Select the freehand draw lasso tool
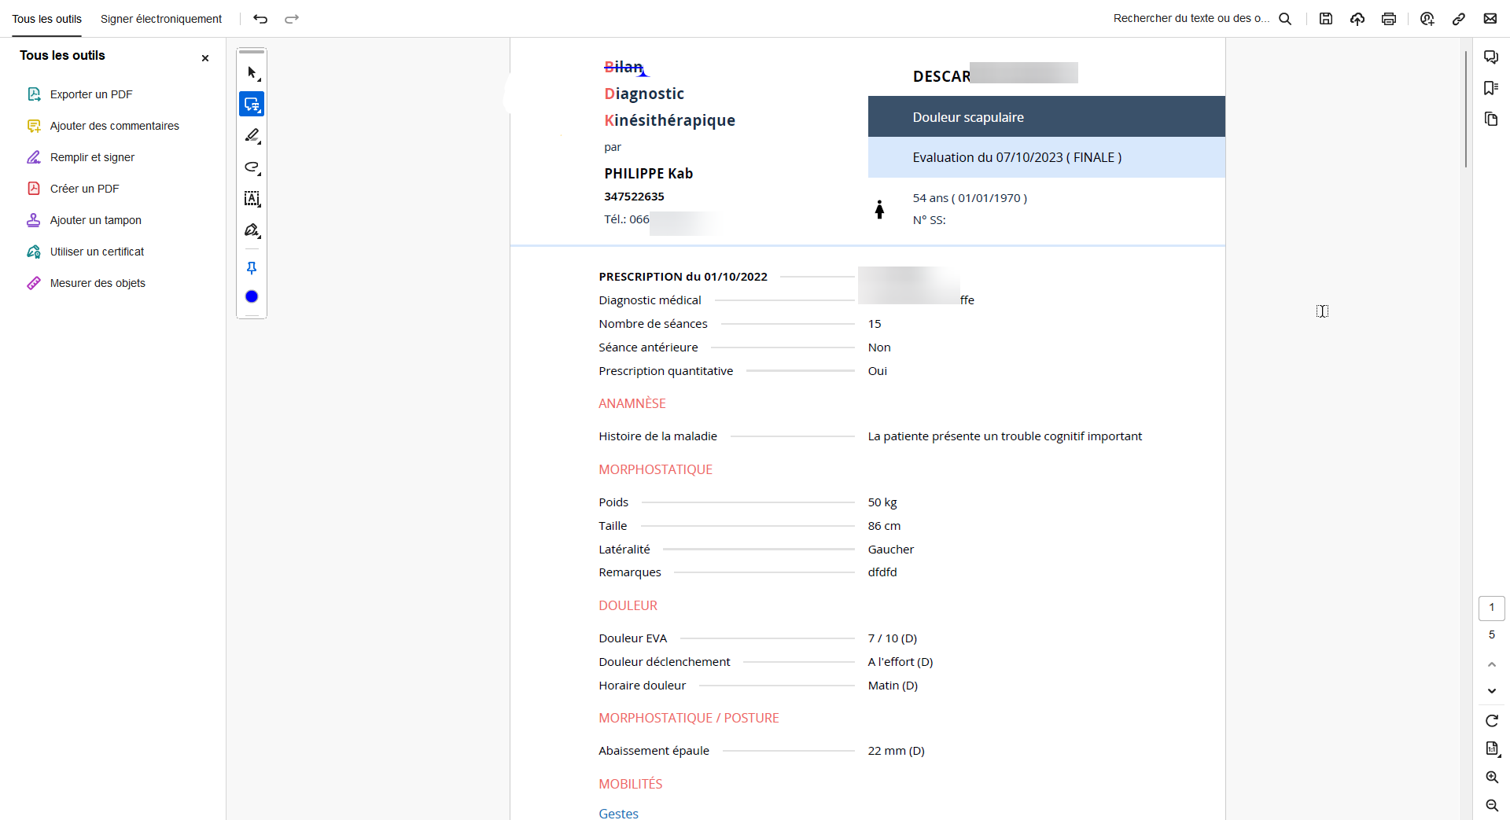1510x820 pixels. (252, 167)
